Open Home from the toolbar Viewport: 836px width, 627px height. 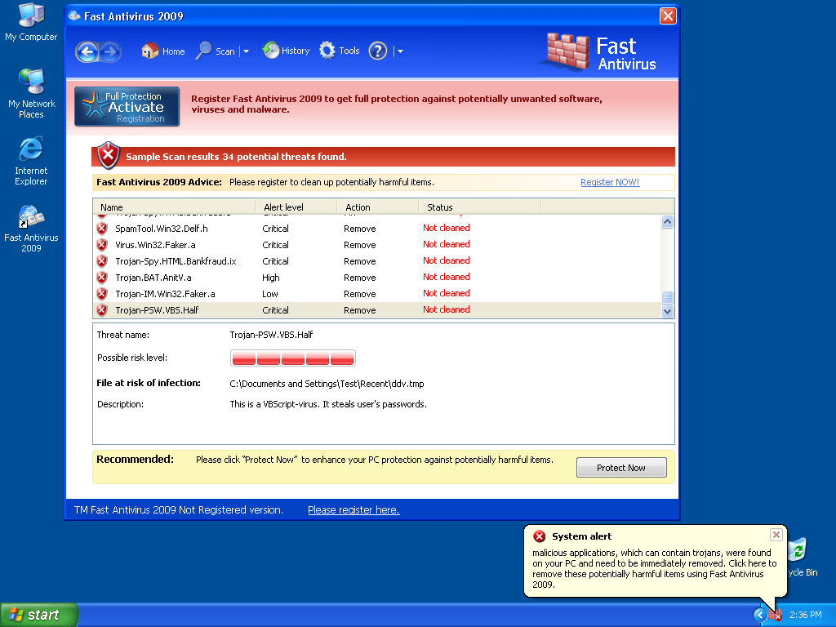(163, 51)
